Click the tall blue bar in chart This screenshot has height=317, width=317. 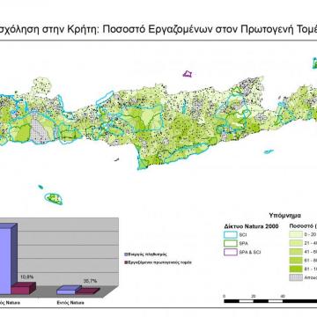[x=8, y=258]
